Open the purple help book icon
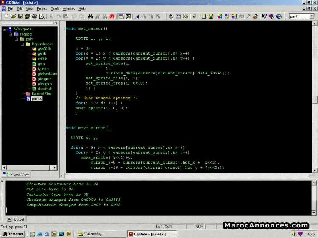 (272, 16)
